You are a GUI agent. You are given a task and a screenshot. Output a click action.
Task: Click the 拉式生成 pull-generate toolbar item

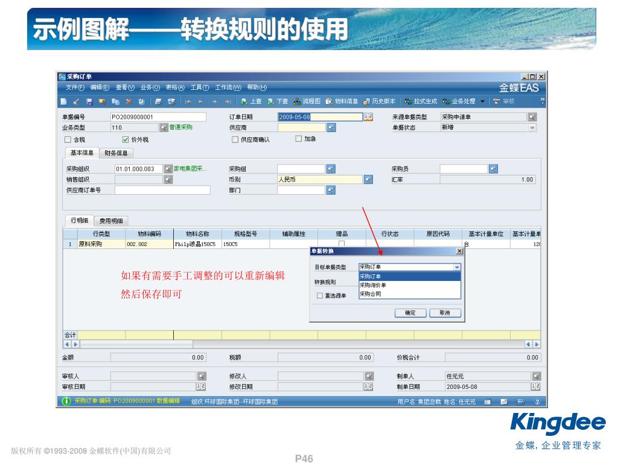pyautogui.click(x=421, y=101)
